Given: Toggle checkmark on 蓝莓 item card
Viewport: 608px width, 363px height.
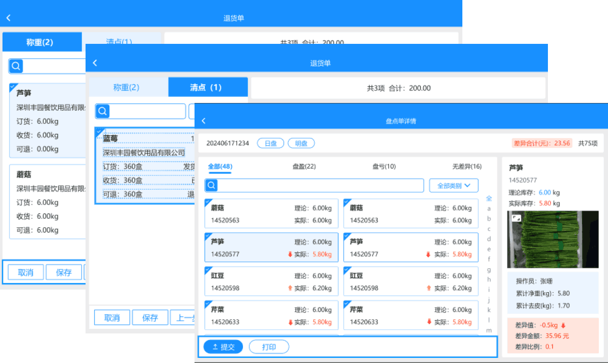Looking at the screenshot, I should (x=99, y=132).
